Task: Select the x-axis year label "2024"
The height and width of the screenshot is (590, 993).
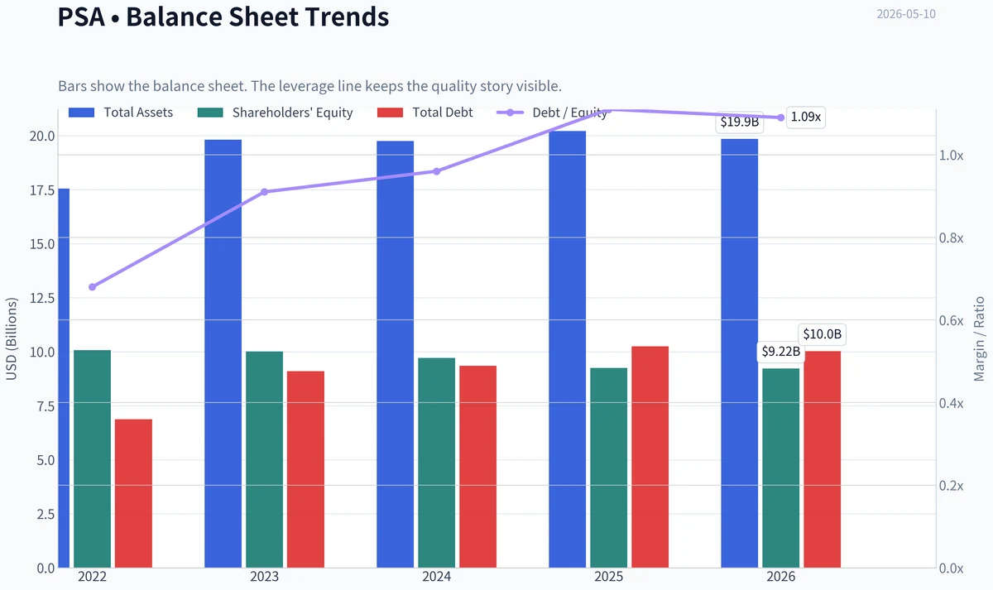Action: click(437, 577)
